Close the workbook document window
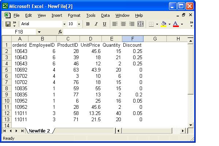This screenshot has height=146, width=219. click(191, 15)
